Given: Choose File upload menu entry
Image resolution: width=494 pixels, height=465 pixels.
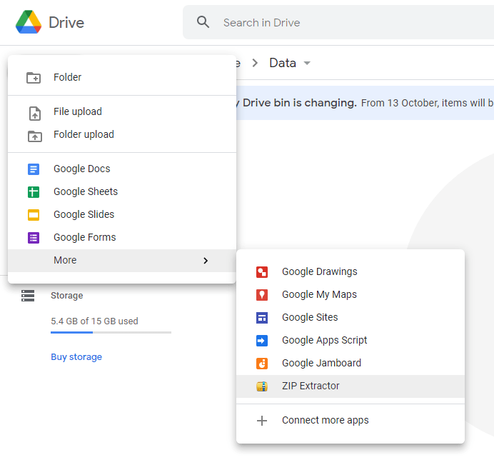Looking at the screenshot, I should point(122,111).
